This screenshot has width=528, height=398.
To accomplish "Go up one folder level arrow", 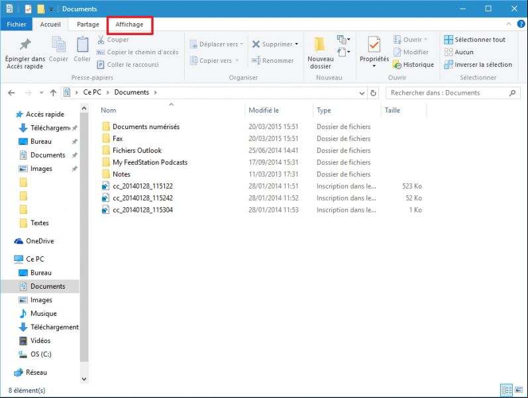I will [53, 93].
